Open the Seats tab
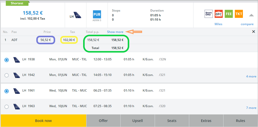This screenshot has width=258, height=127. [x=172, y=121]
